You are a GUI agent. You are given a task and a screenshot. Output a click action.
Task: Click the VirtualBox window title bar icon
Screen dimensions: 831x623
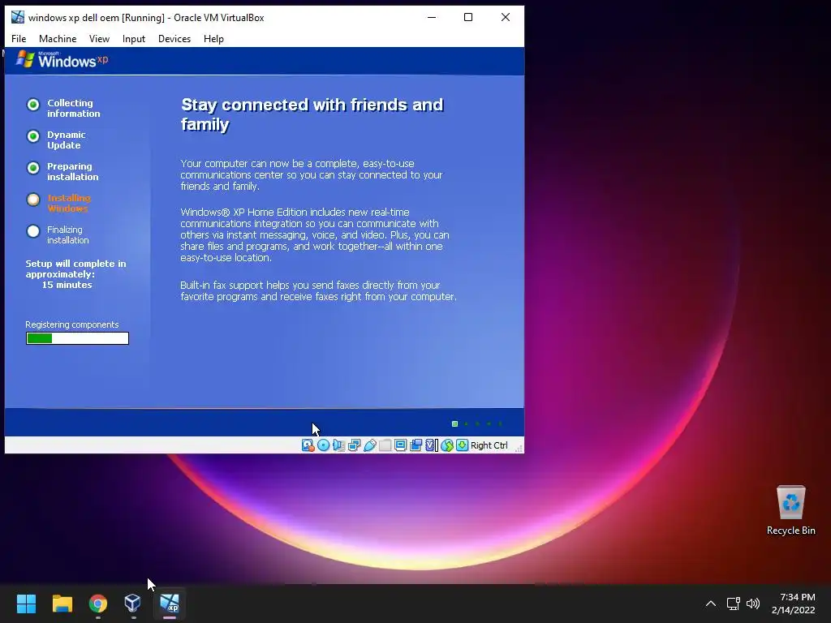(x=18, y=18)
